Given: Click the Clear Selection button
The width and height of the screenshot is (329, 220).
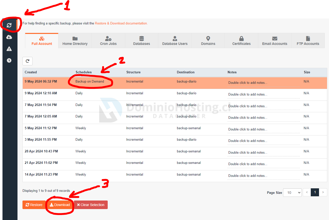Looking at the screenshot, I should click(x=91, y=205).
